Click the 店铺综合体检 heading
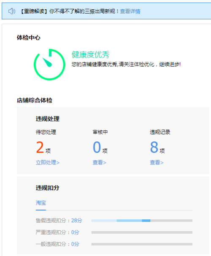Image resolution: width=211 pixels, height=256 pixels. click(35, 100)
